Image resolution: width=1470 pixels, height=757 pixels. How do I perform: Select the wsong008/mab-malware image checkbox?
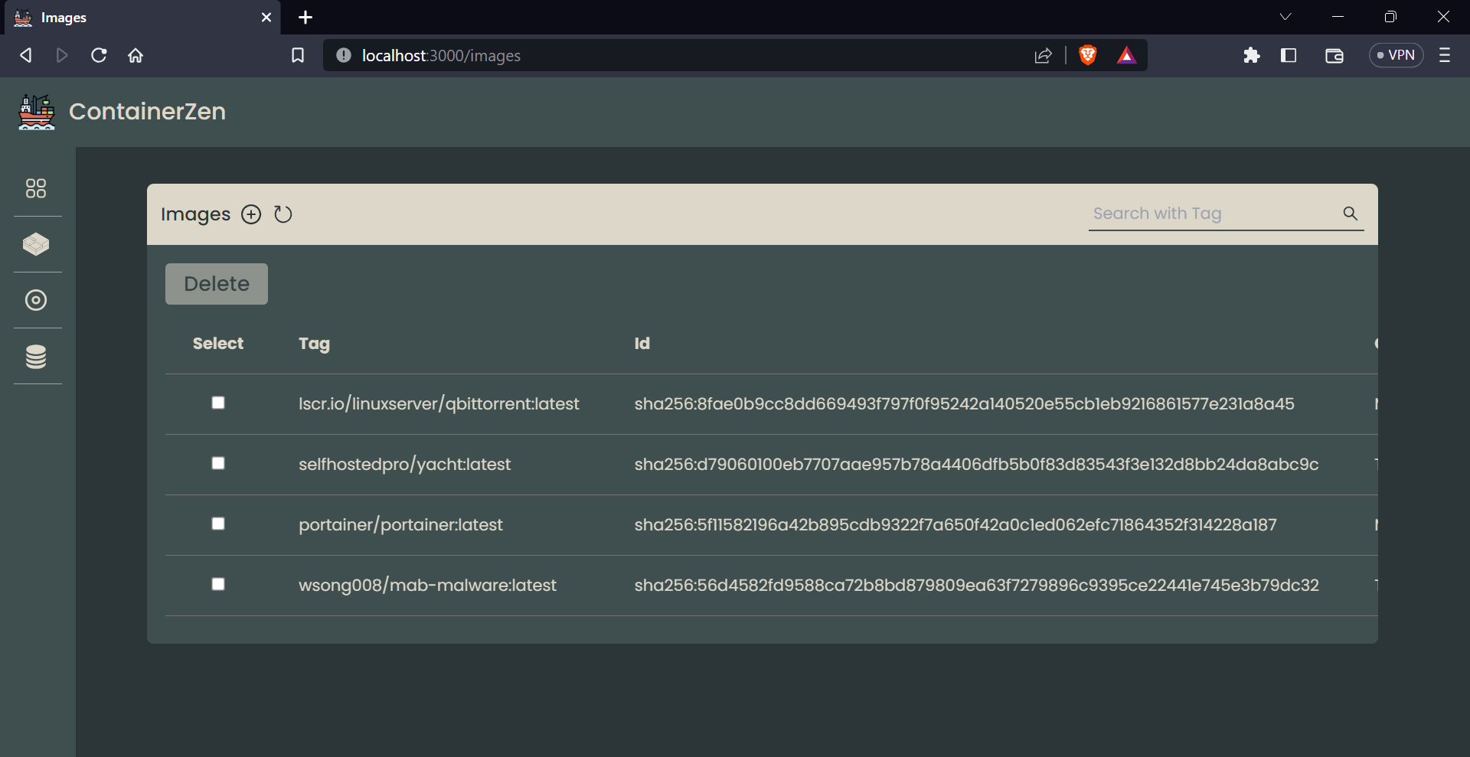[x=218, y=584]
